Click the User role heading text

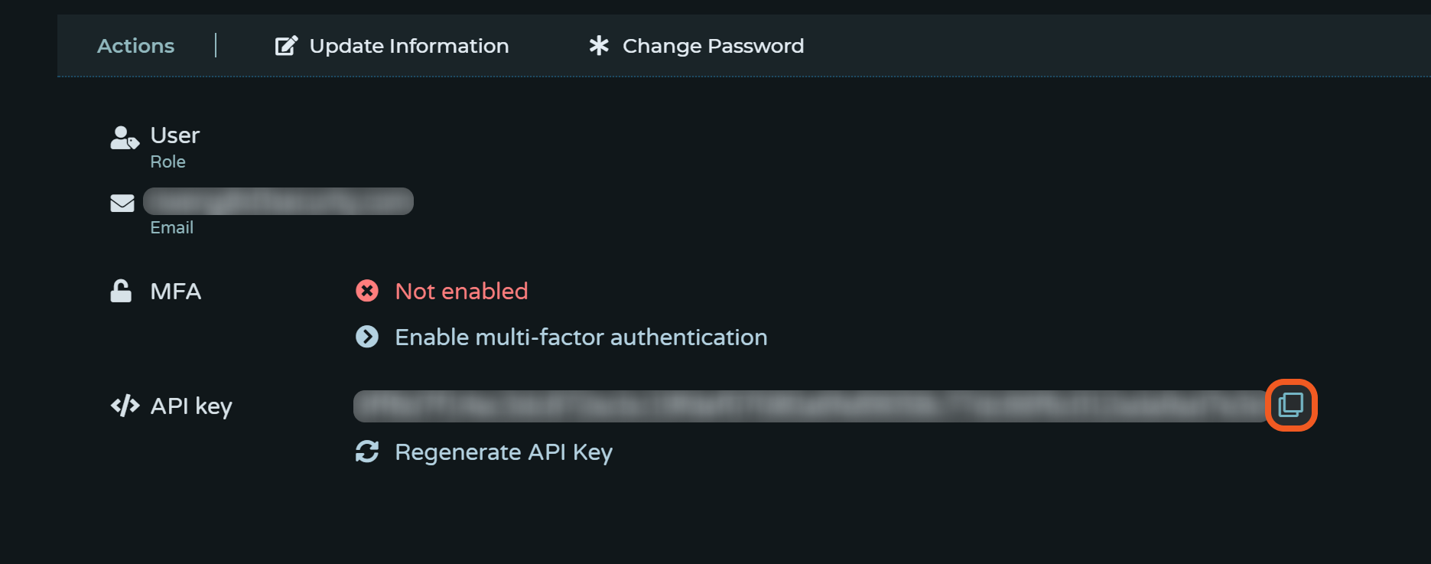pos(174,135)
